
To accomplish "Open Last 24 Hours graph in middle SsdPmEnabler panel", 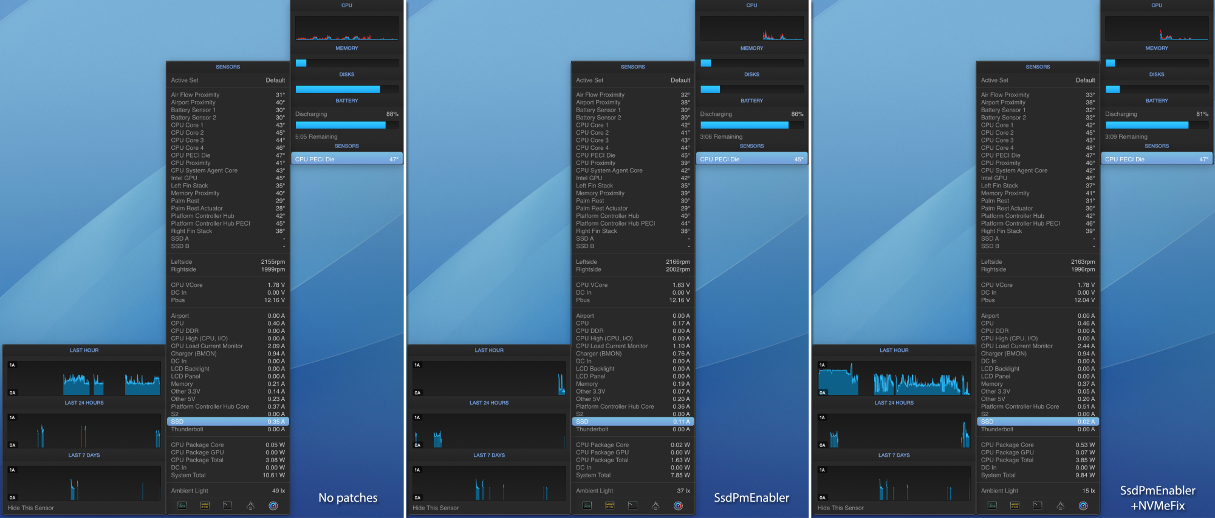I will [x=489, y=431].
